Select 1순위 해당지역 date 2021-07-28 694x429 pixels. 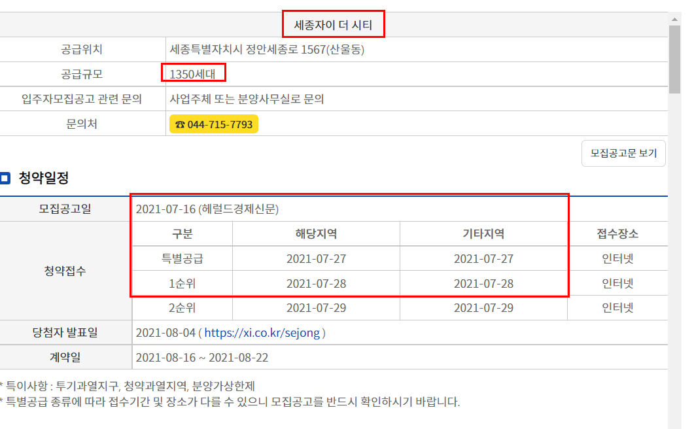[316, 283]
